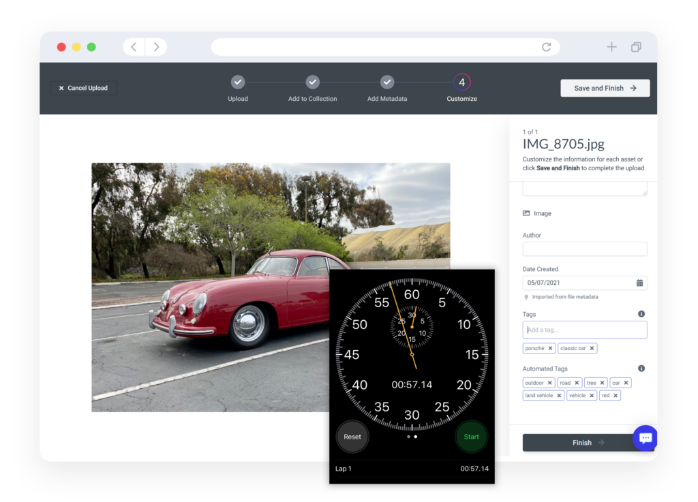Show info for the Tags section

pos(641,314)
